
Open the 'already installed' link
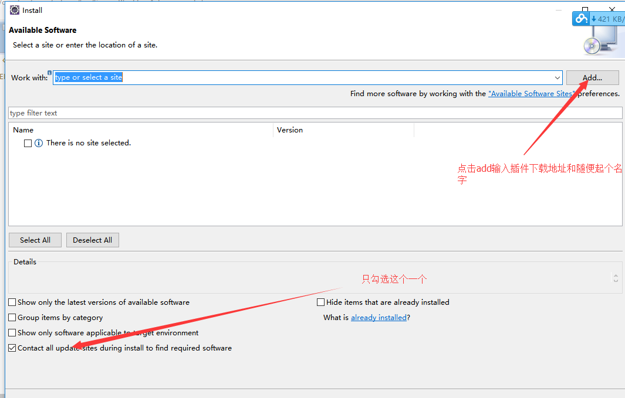(379, 318)
